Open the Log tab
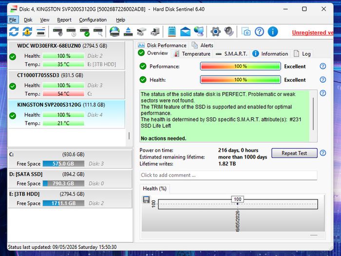The width and height of the screenshot is (341, 256). point(303,54)
